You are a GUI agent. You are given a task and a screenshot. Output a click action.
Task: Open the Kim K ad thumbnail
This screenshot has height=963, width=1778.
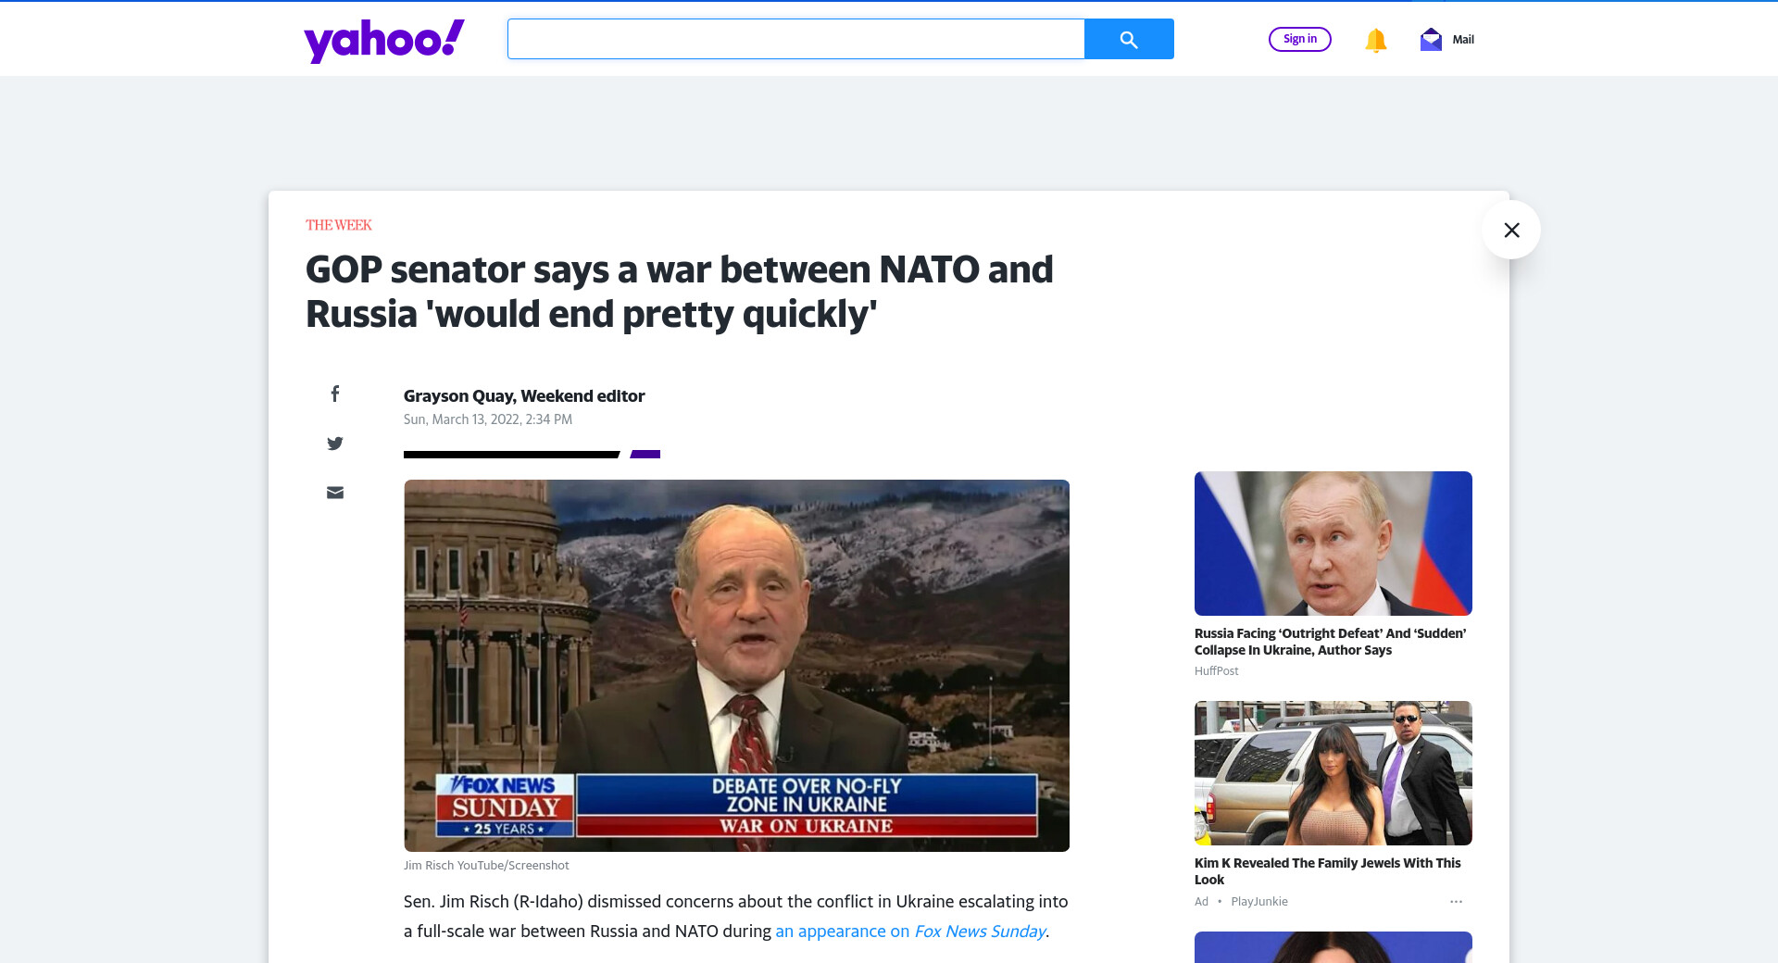click(x=1333, y=773)
